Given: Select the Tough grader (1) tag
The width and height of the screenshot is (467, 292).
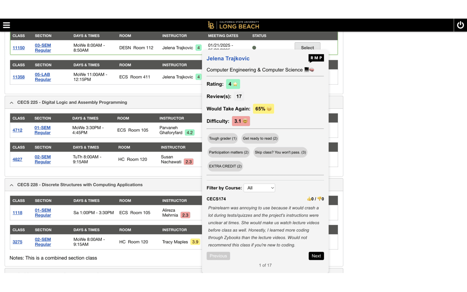Looking at the screenshot, I should click(x=223, y=138).
